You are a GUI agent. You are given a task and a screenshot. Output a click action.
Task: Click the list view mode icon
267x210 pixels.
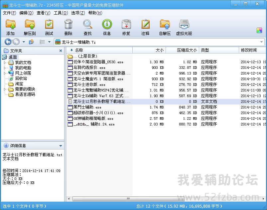[42, 42]
